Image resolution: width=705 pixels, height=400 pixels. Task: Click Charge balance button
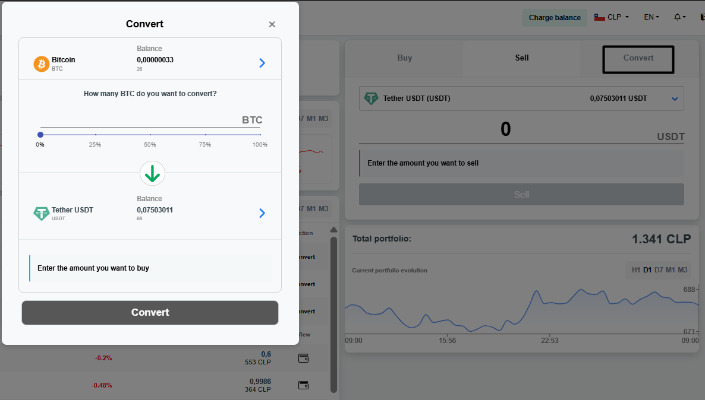coord(555,18)
